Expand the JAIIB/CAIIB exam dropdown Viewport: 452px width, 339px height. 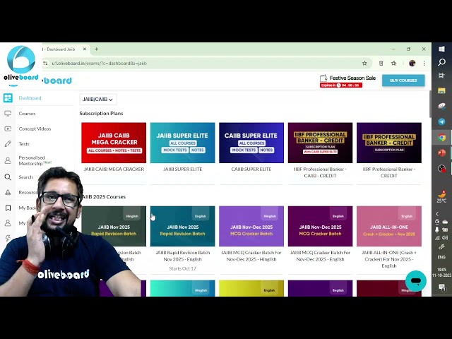click(97, 100)
